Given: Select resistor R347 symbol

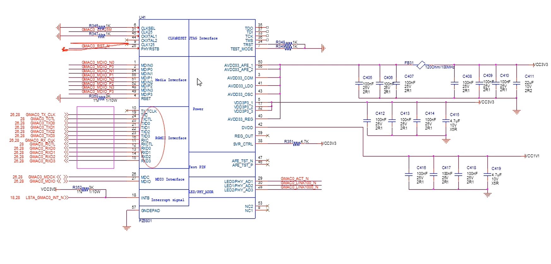Looking at the screenshot, I should (x=101, y=36).
